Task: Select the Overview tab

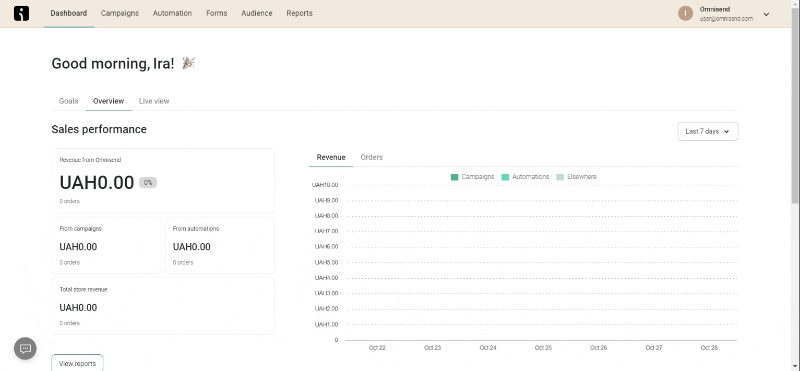Action: pos(109,101)
